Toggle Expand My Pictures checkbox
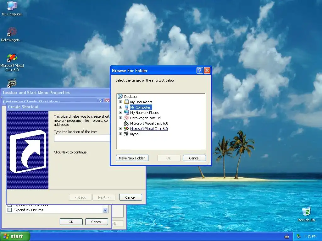322x241 pixels. tap(9, 210)
